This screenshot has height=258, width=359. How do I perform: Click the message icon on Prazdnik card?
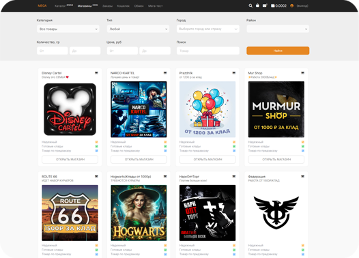(x=234, y=73)
